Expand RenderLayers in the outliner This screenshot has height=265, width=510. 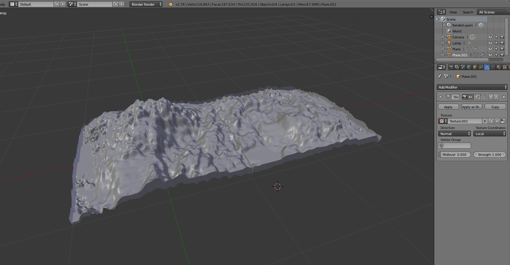click(444, 25)
